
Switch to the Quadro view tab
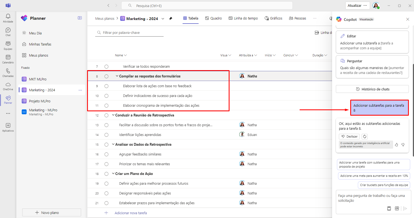click(x=213, y=18)
